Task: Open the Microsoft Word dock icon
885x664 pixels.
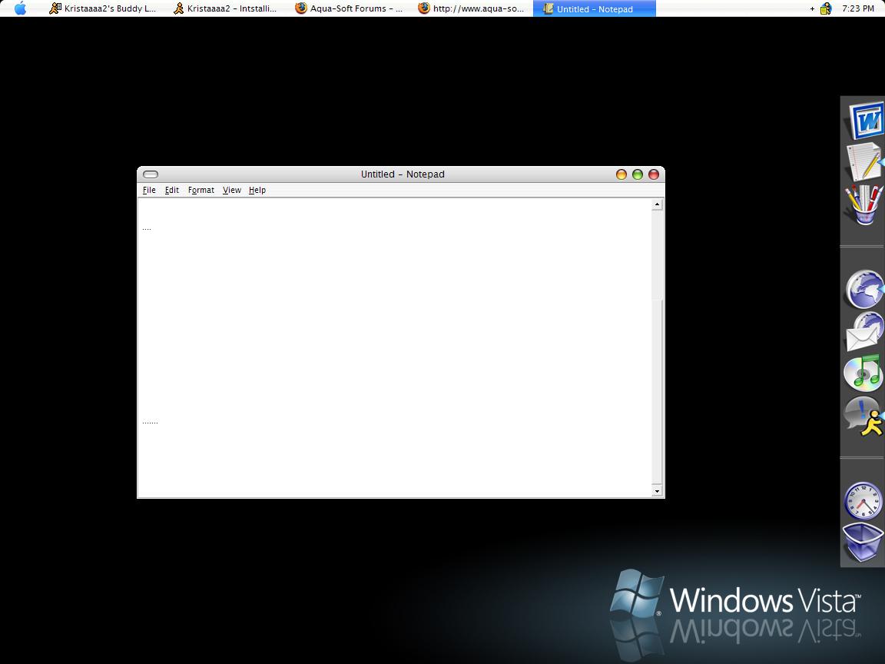Action: point(865,120)
